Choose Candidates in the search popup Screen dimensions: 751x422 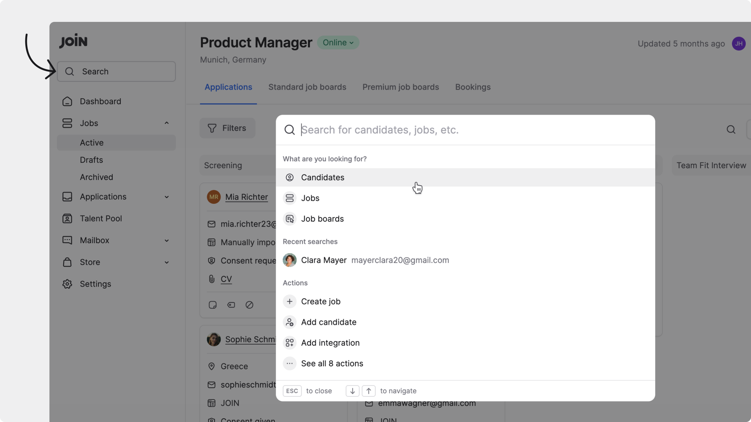pyautogui.click(x=322, y=177)
